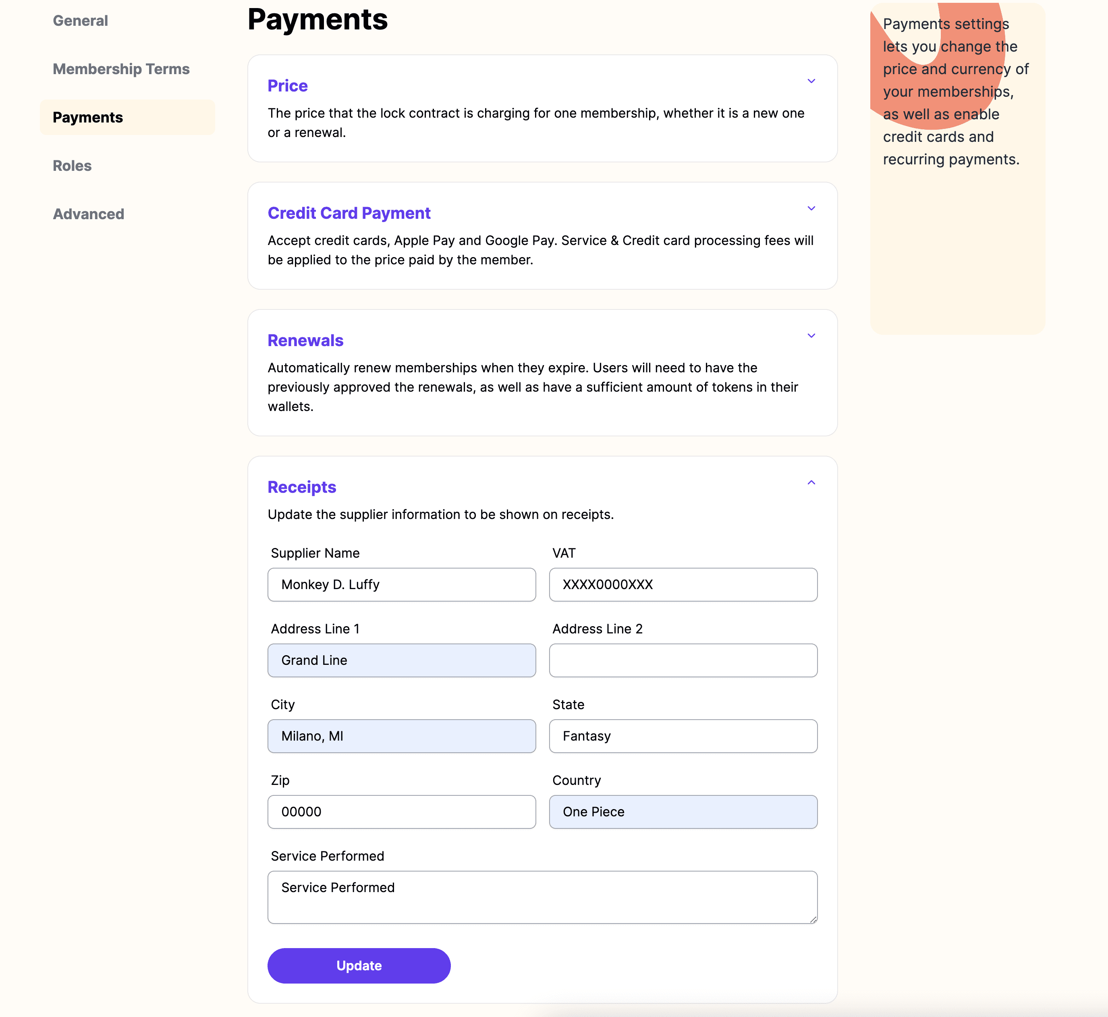Edit the Zip code input field

click(402, 812)
